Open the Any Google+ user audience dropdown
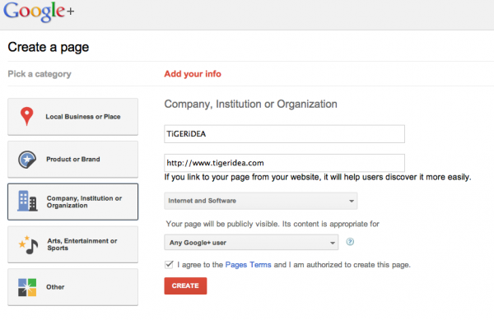 point(251,243)
